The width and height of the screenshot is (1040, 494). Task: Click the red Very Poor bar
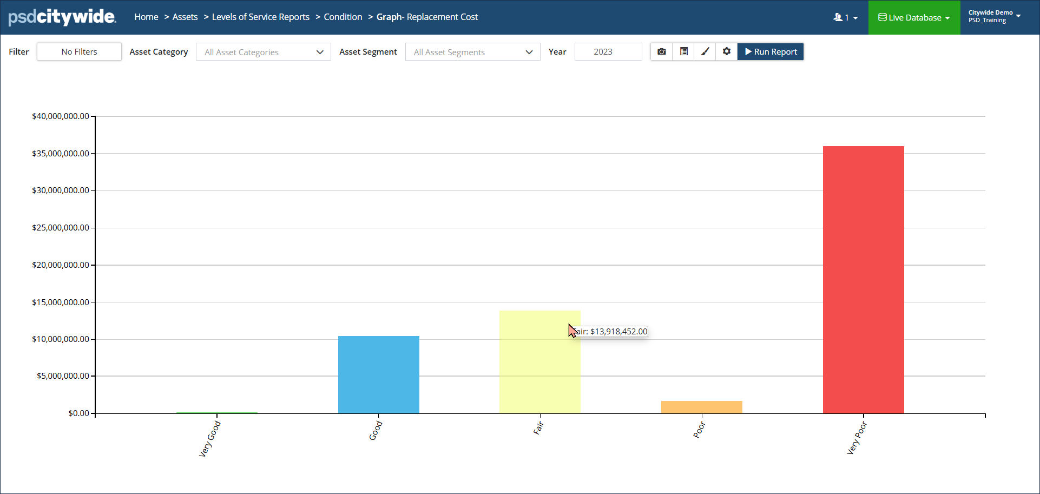[x=863, y=279]
